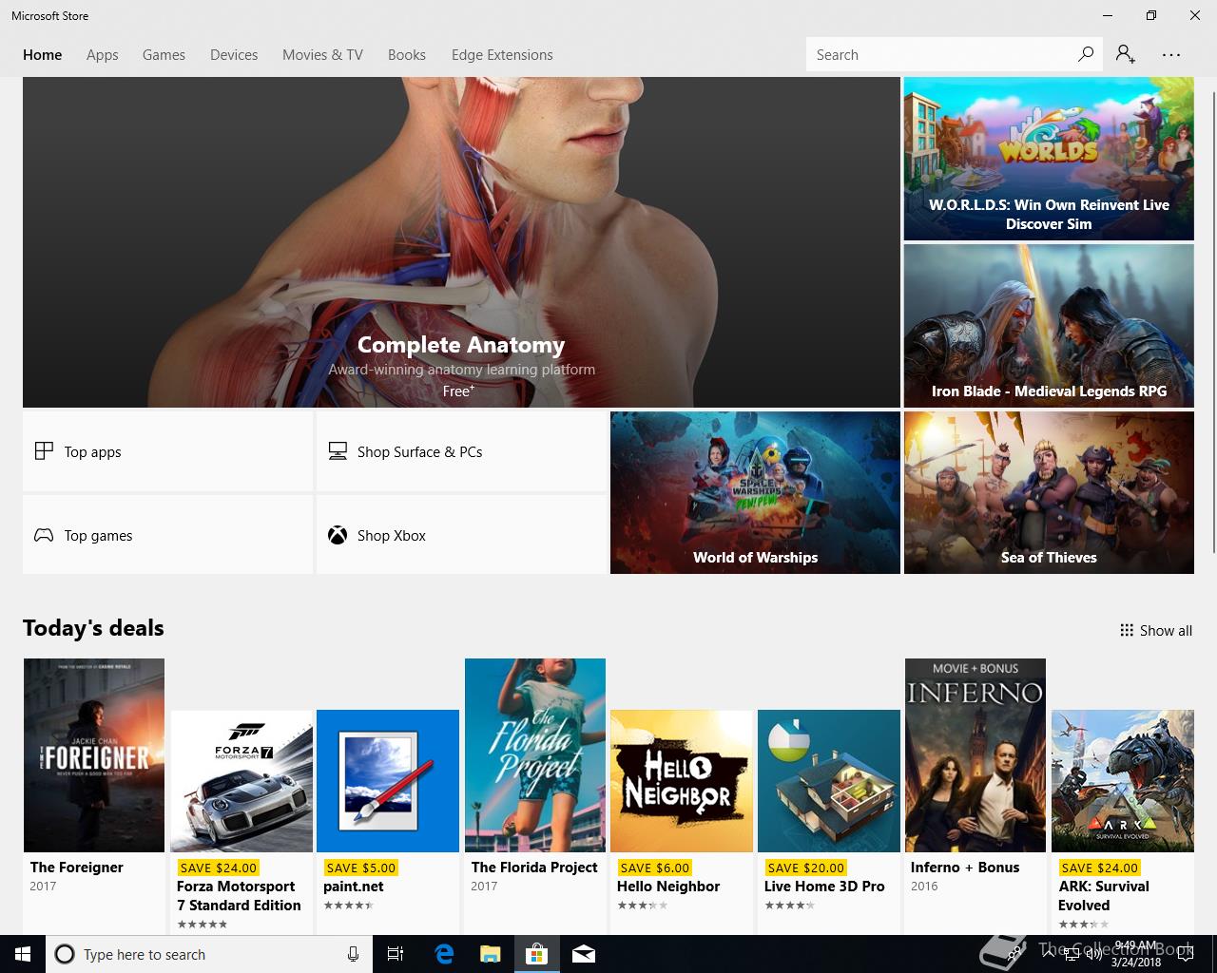Click the Xbox logo icon

[x=338, y=535]
